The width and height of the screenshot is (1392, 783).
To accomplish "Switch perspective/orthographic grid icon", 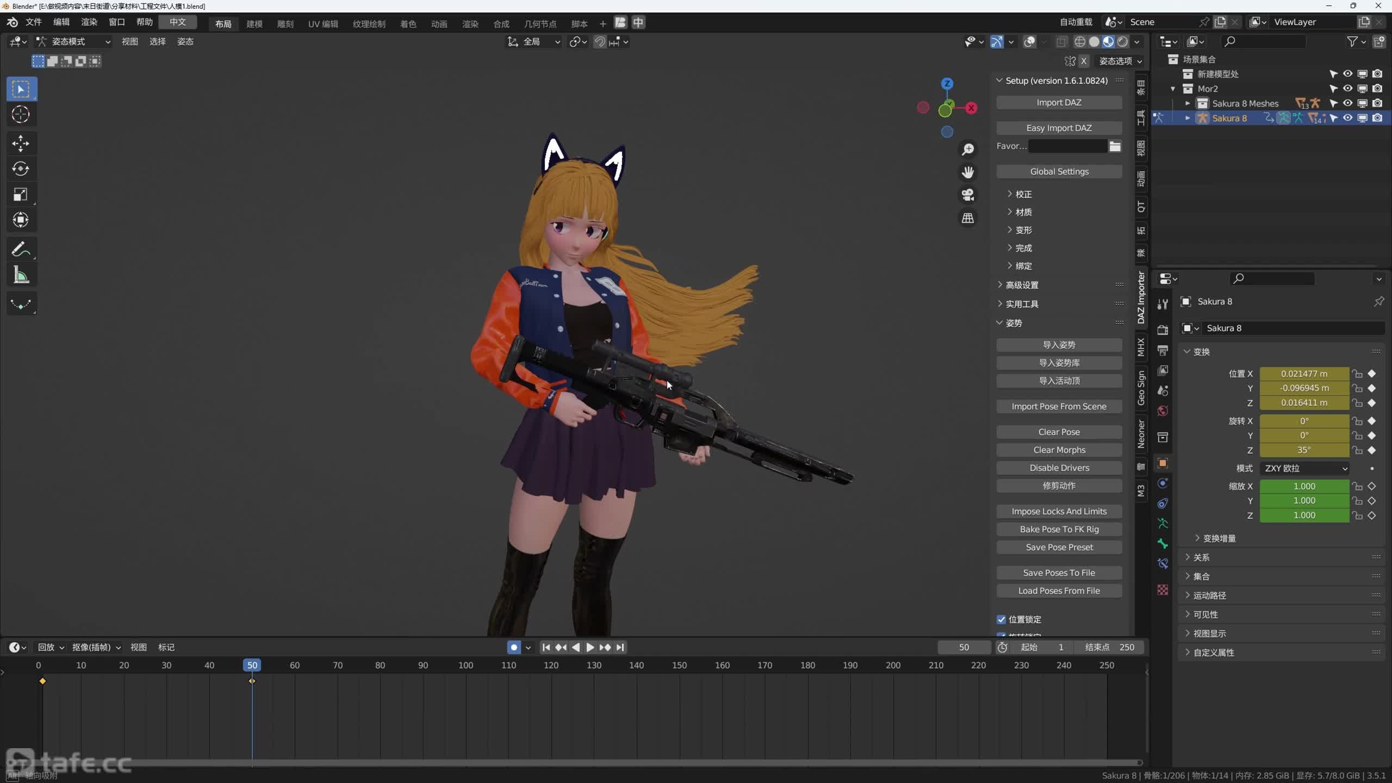I will 968,218.
